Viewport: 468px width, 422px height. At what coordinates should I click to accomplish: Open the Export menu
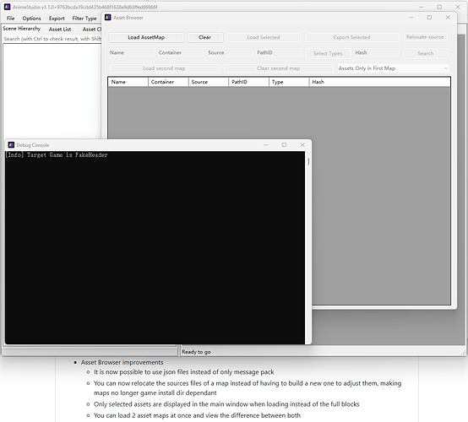[57, 19]
